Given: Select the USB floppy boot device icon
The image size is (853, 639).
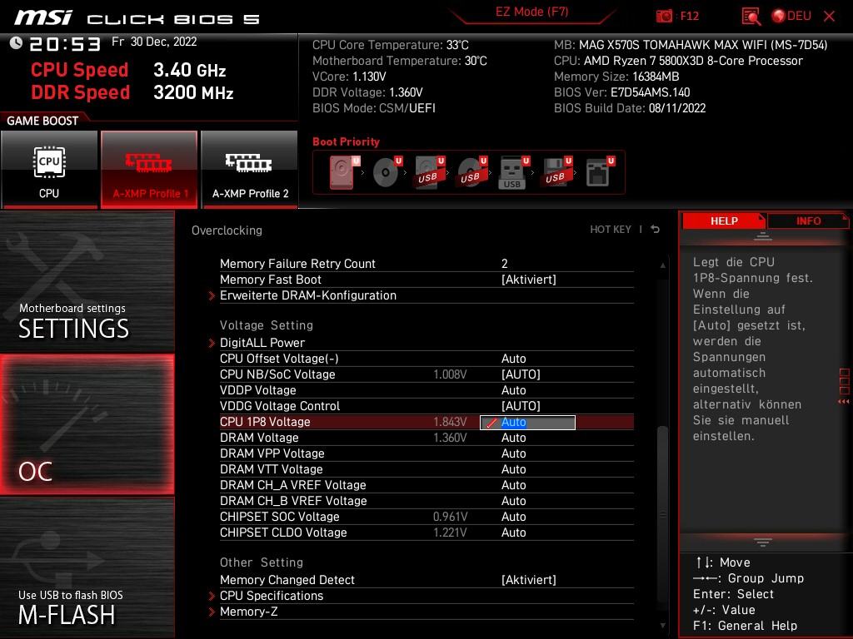Looking at the screenshot, I should tap(556, 172).
